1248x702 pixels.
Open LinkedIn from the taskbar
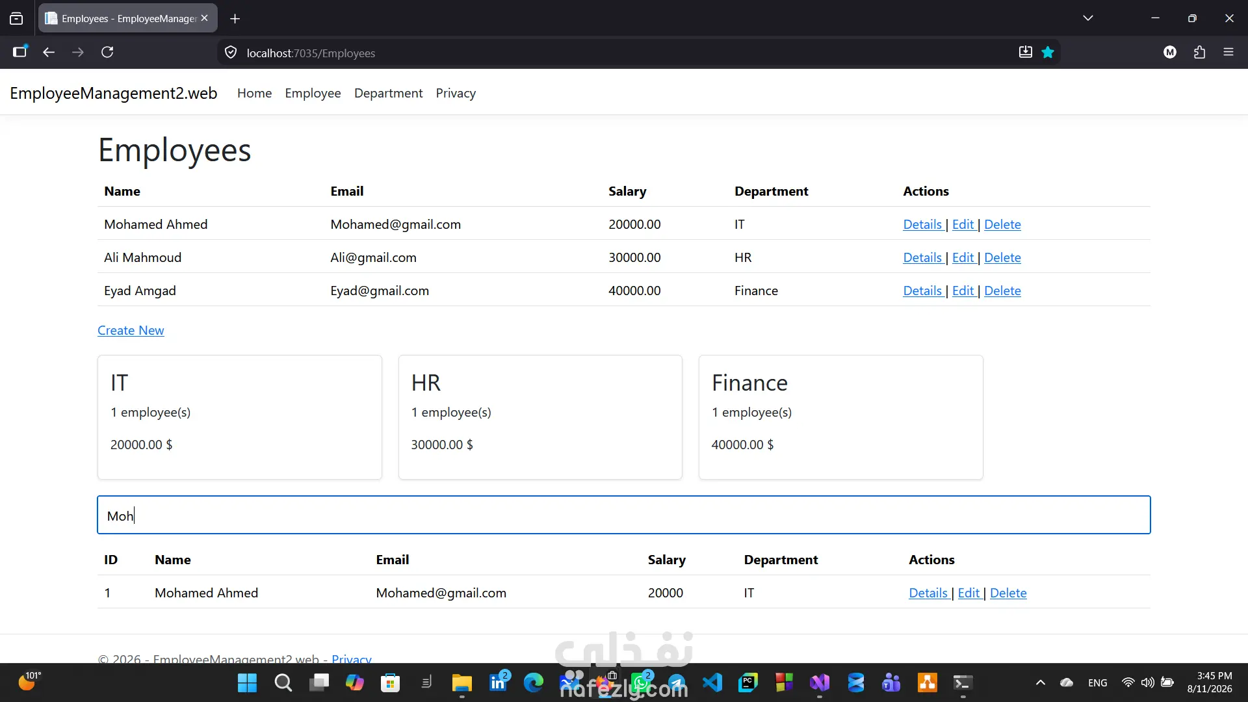[499, 682]
